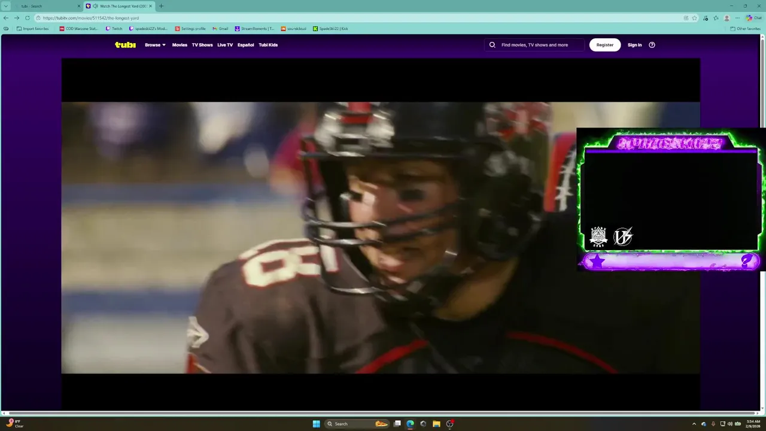Screen dimensions: 766x431
Task: Open the Gmail bookmark
Action: [x=220, y=29]
